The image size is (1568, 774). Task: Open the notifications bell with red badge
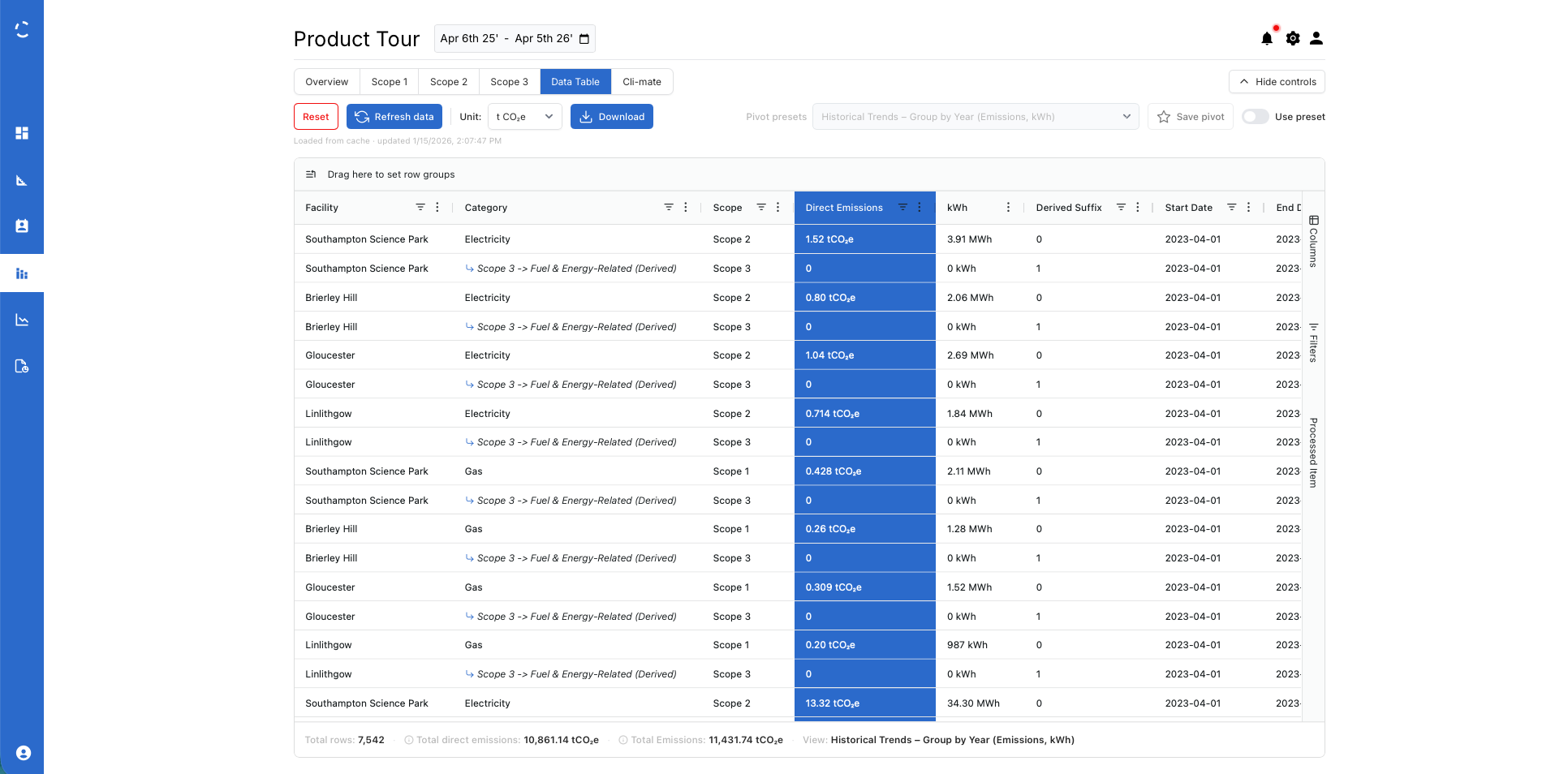coord(1268,38)
